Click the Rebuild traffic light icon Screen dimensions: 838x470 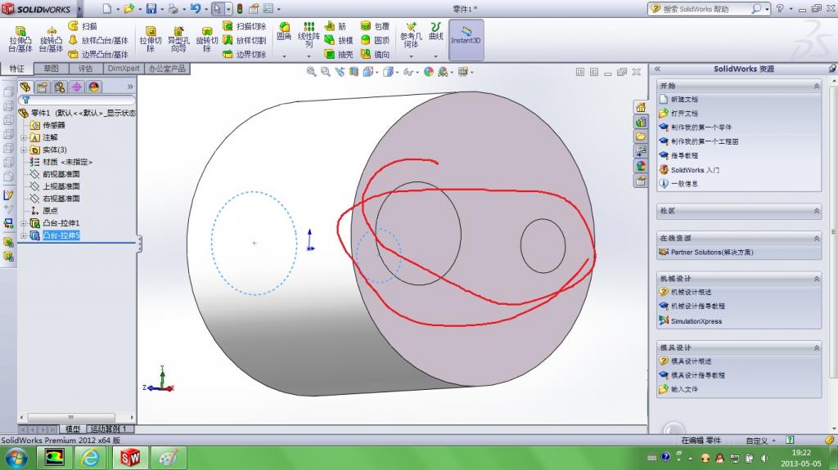(240, 8)
